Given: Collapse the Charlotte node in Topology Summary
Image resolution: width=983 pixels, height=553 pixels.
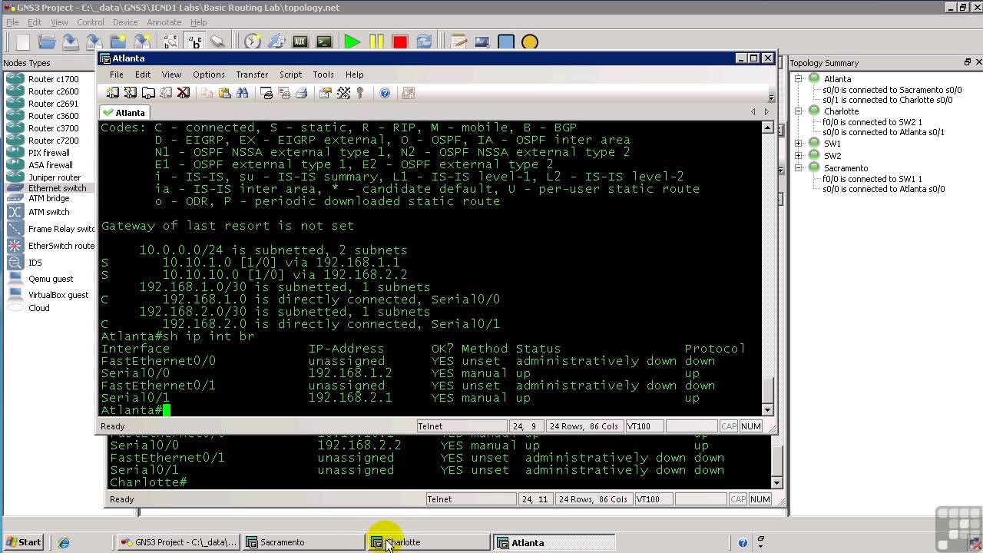Looking at the screenshot, I should 799,111.
